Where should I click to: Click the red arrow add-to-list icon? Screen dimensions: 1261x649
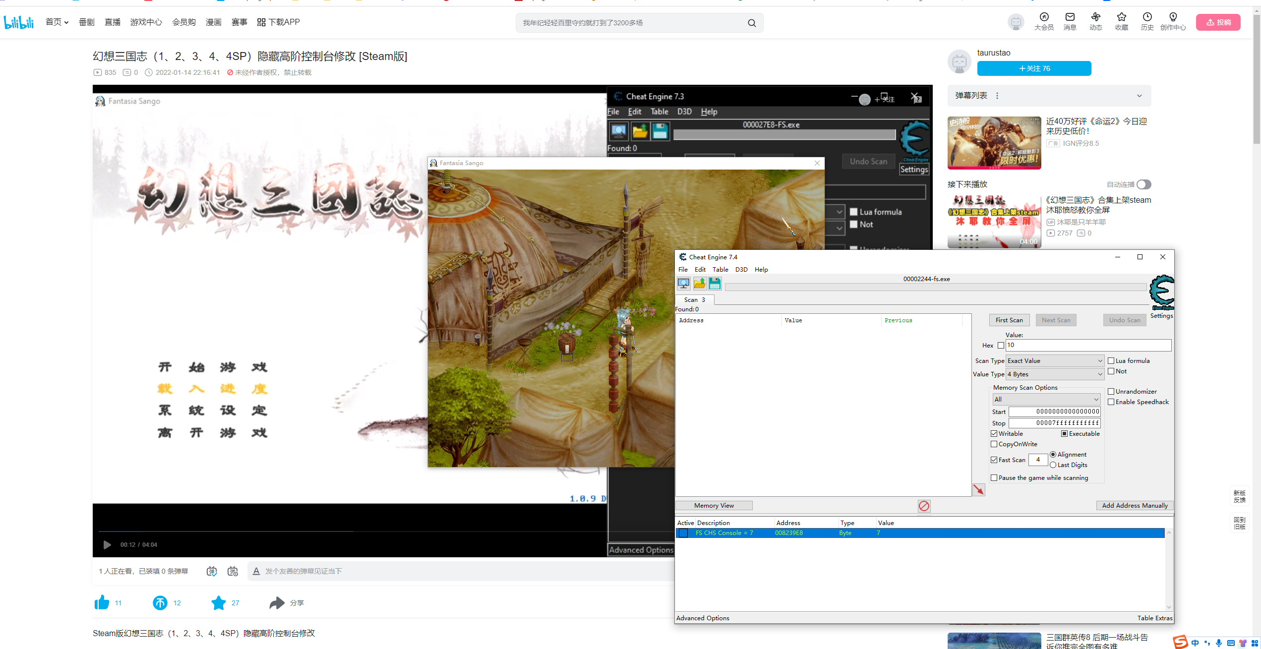click(x=978, y=490)
